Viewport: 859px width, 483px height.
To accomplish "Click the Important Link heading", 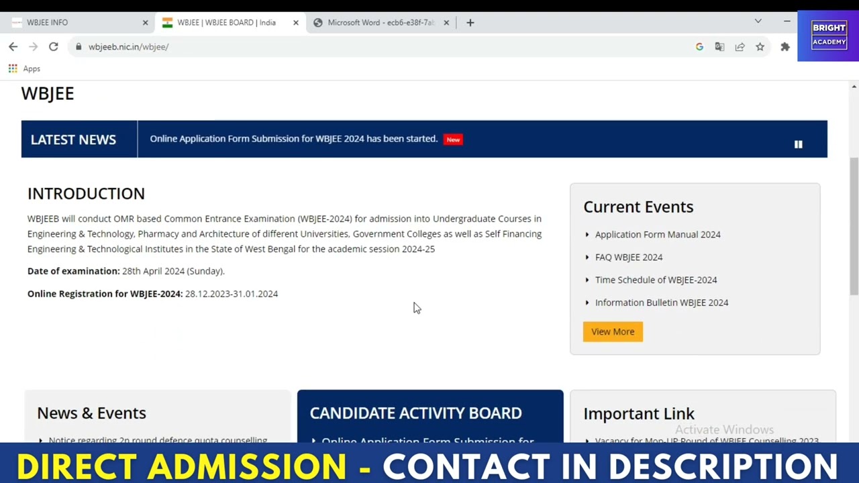I will coord(639,413).
